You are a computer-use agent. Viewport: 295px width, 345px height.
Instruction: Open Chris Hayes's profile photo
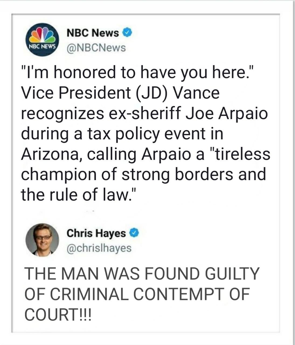(42, 240)
